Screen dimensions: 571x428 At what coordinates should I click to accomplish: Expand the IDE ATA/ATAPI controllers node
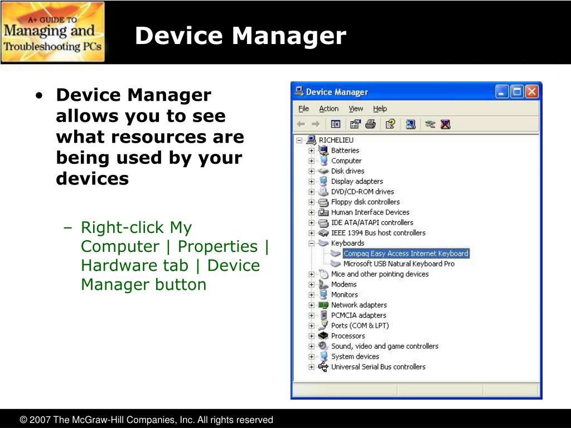click(311, 222)
